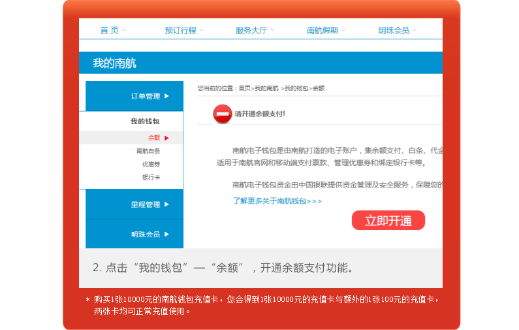Click the white arrow beside 订单管理
Screen dimensions: 519x330
(167, 96)
